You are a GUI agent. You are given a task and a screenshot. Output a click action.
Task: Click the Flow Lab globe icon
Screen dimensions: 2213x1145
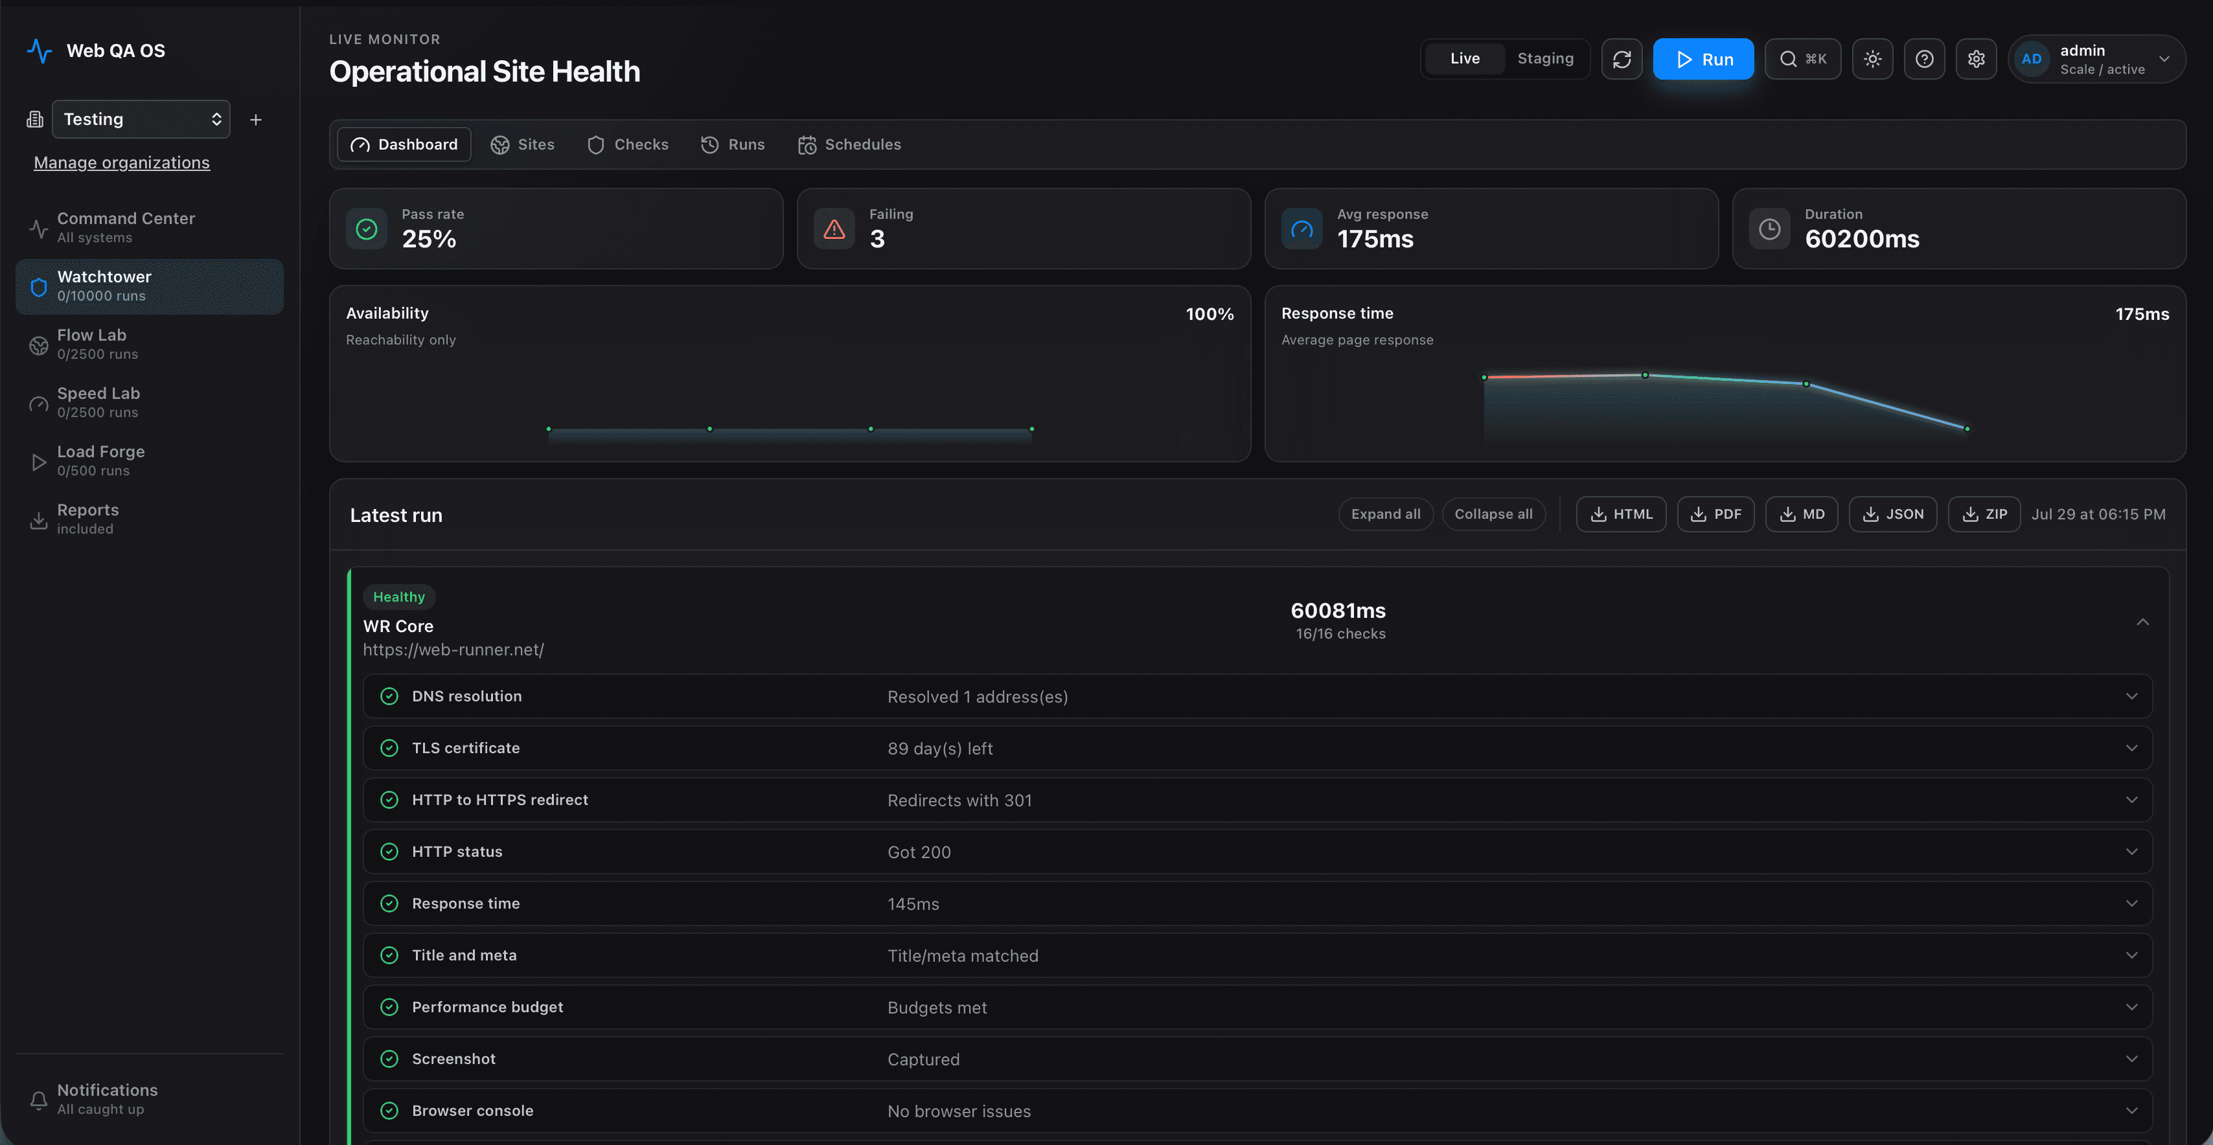coord(39,345)
